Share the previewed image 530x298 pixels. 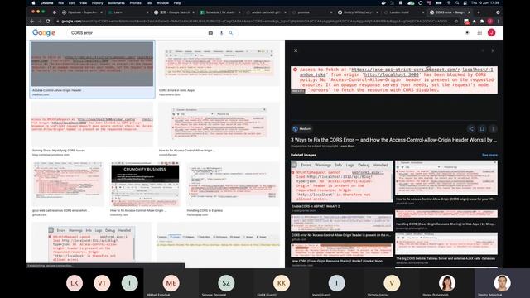point(471,129)
